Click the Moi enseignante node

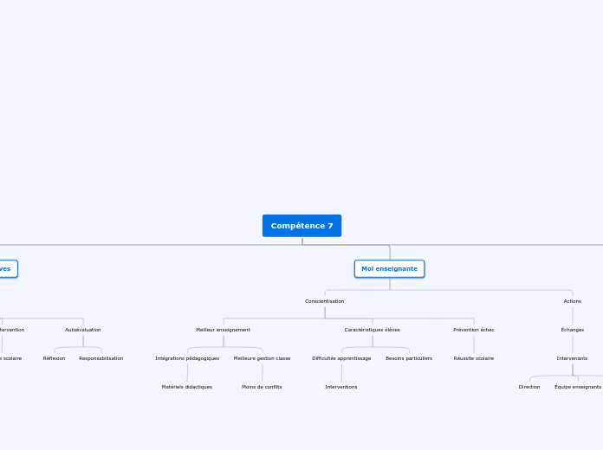coord(389,269)
